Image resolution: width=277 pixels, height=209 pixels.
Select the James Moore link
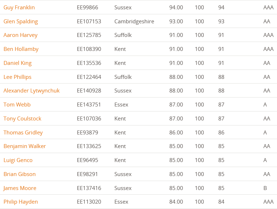click(x=20, y=188)
